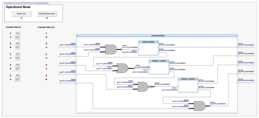The height and width of the screenshot is (118, 259).
Task: Click the Model Only indicator LED
Action: tap(21, 18)
